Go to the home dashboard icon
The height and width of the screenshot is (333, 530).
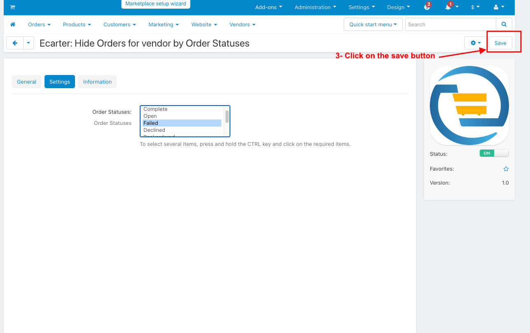click(13, 24)
